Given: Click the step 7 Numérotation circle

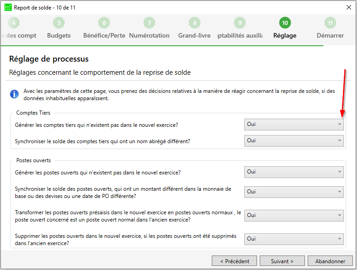Looking at the screenshot, I should pyautogui.click(x=149, y=23).
